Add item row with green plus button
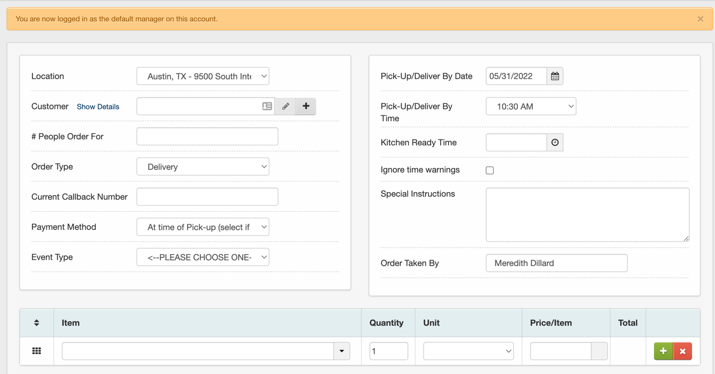 [663, 351]
